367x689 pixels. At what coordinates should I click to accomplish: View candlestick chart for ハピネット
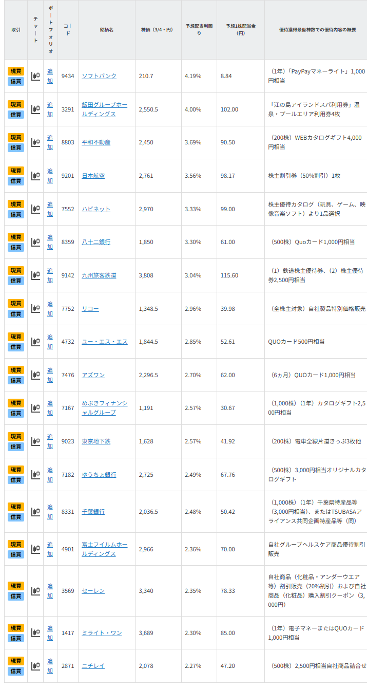pyautogui.click(x=35, y=209)
